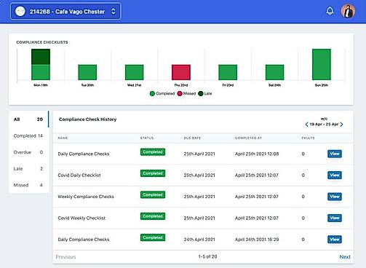The height and width of the screenshot is (268, 366).
Task: Click the round site logo icon
Action: pyautogui.click(x=20, y=11)
